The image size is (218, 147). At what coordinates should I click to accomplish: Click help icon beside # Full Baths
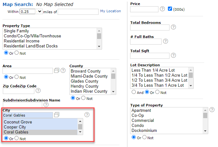[x=165, y=41]
